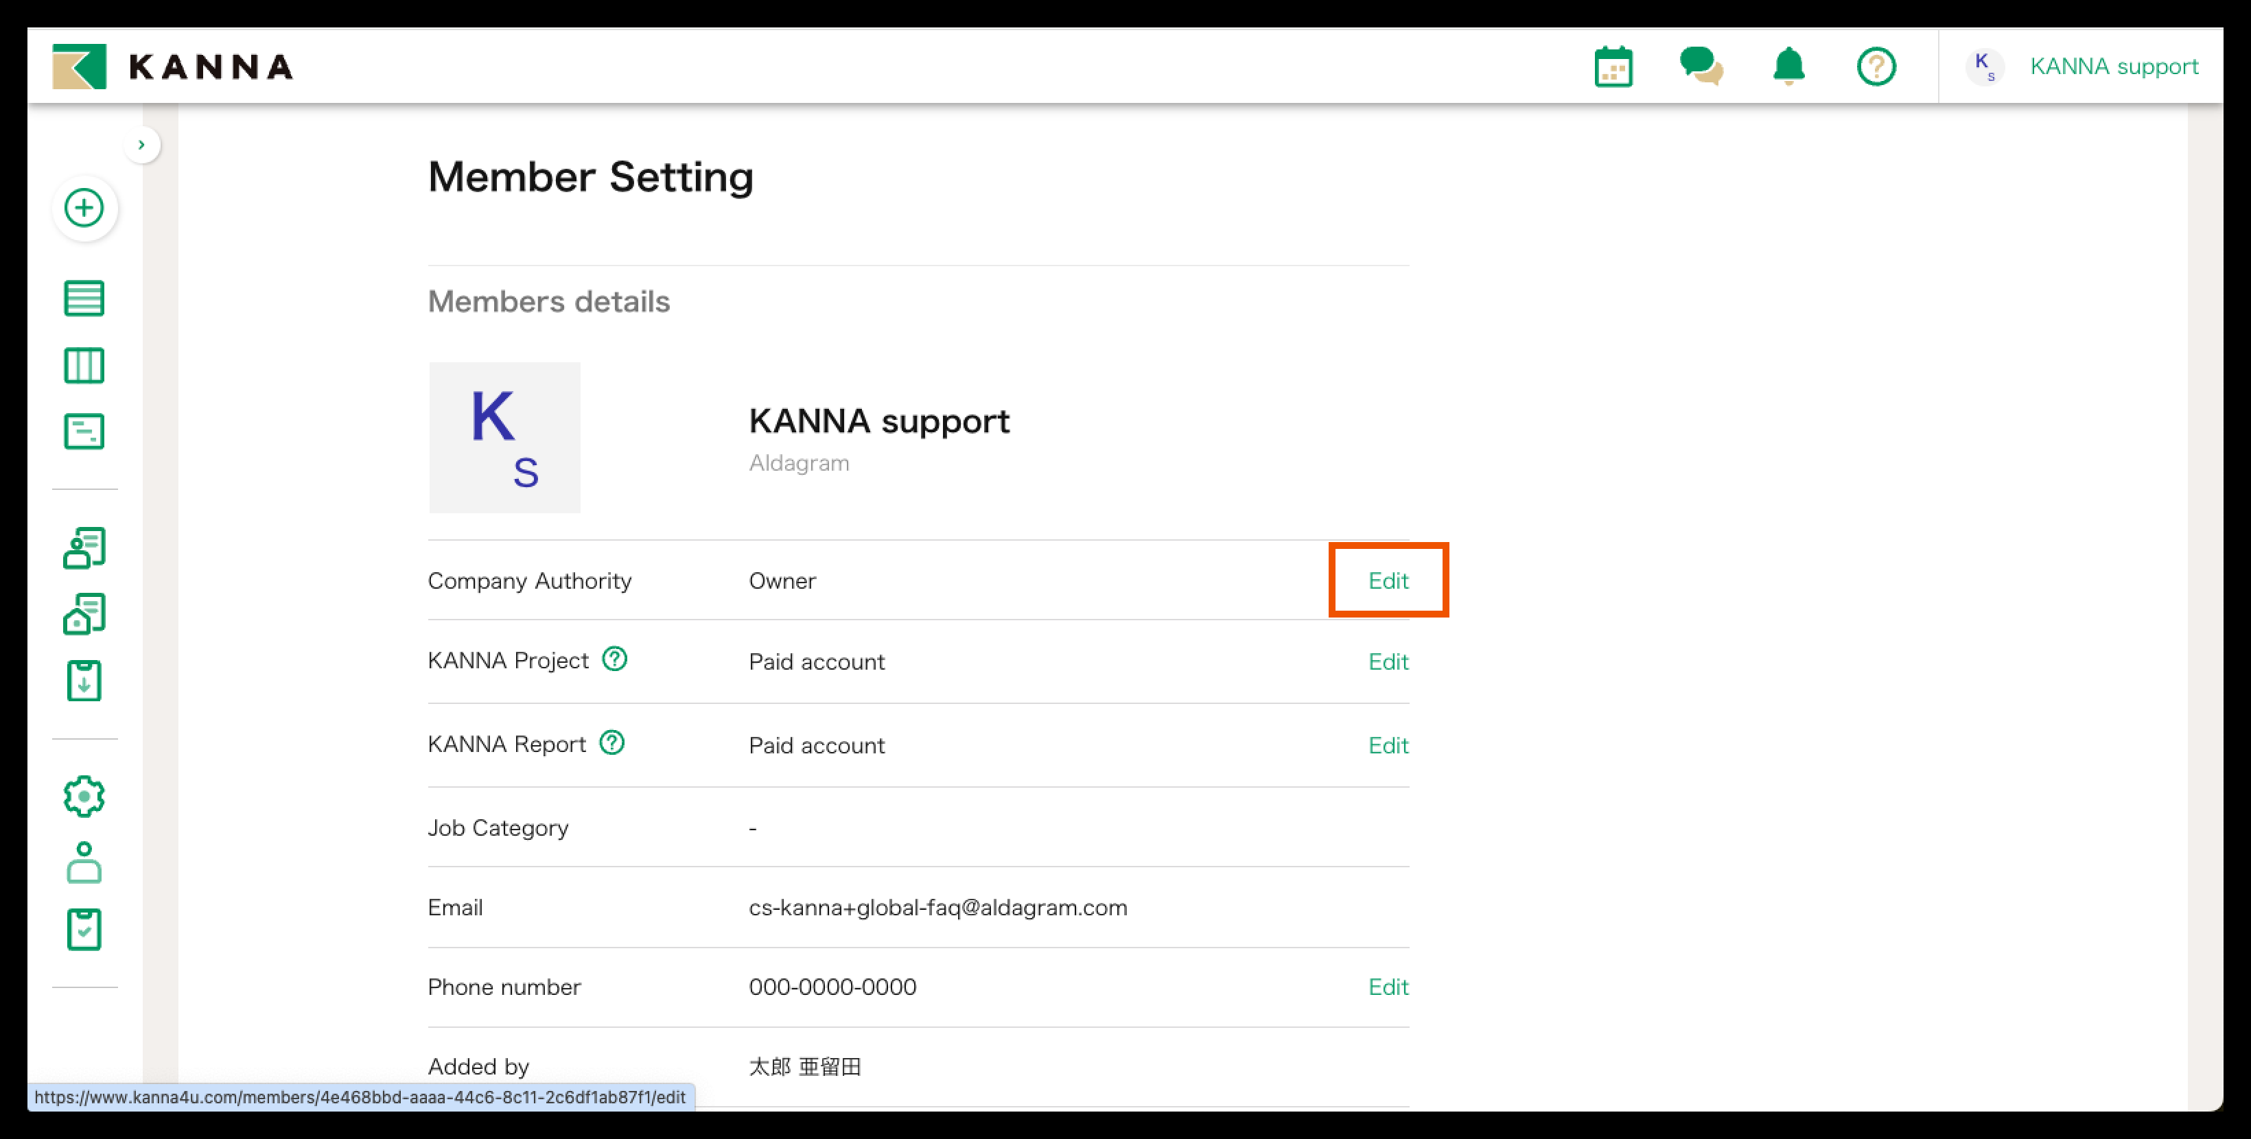Screen dimensions: 2251x1139
Task: Expand the sidebar with chevron arrow
Action: [141, 145]
